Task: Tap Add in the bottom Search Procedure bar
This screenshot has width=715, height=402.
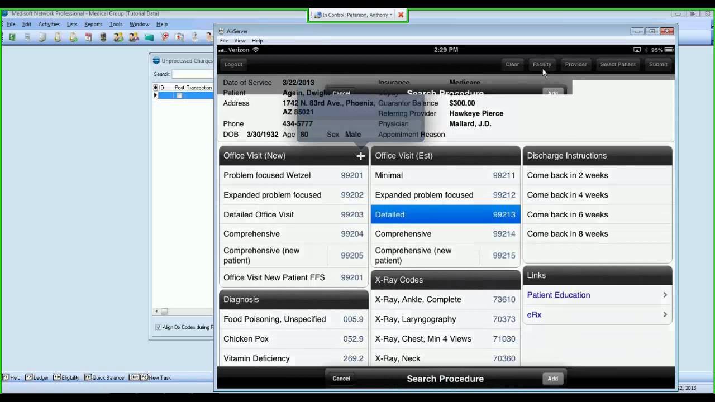Action: click(x=552, y=379)
